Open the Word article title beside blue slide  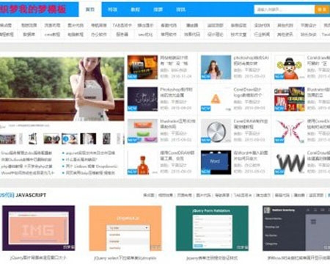251,155
